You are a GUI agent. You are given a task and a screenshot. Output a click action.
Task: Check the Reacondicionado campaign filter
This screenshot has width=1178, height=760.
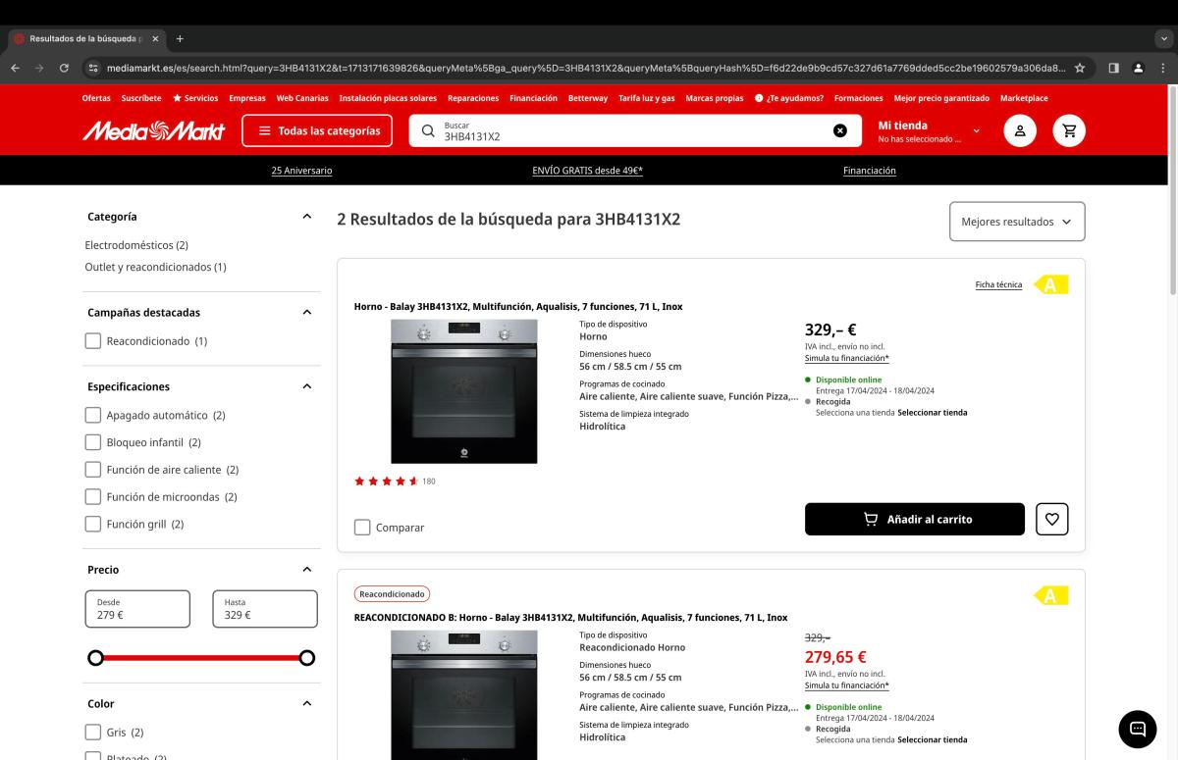(x=93, y=341)
